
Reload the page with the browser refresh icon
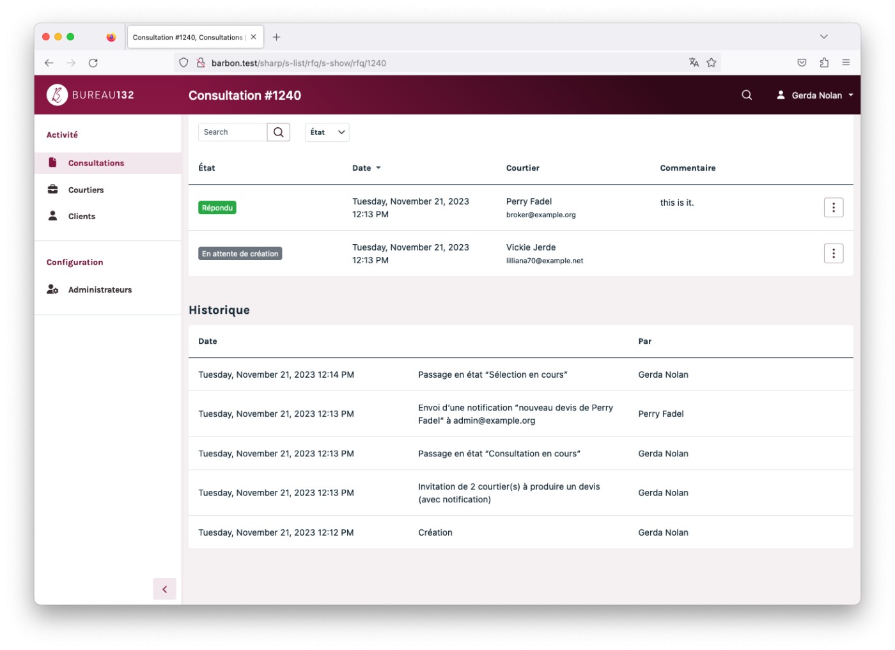[x=93, y=63]
